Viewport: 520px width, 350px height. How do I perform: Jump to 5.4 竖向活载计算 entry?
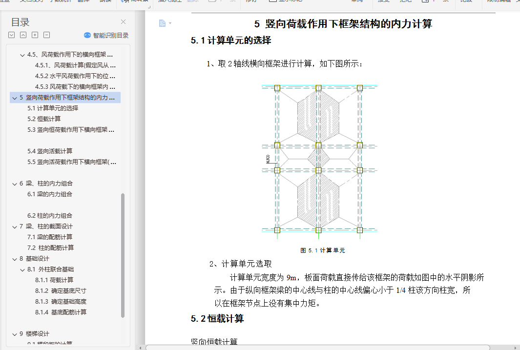pyautogui.click(x=50, y=151)
